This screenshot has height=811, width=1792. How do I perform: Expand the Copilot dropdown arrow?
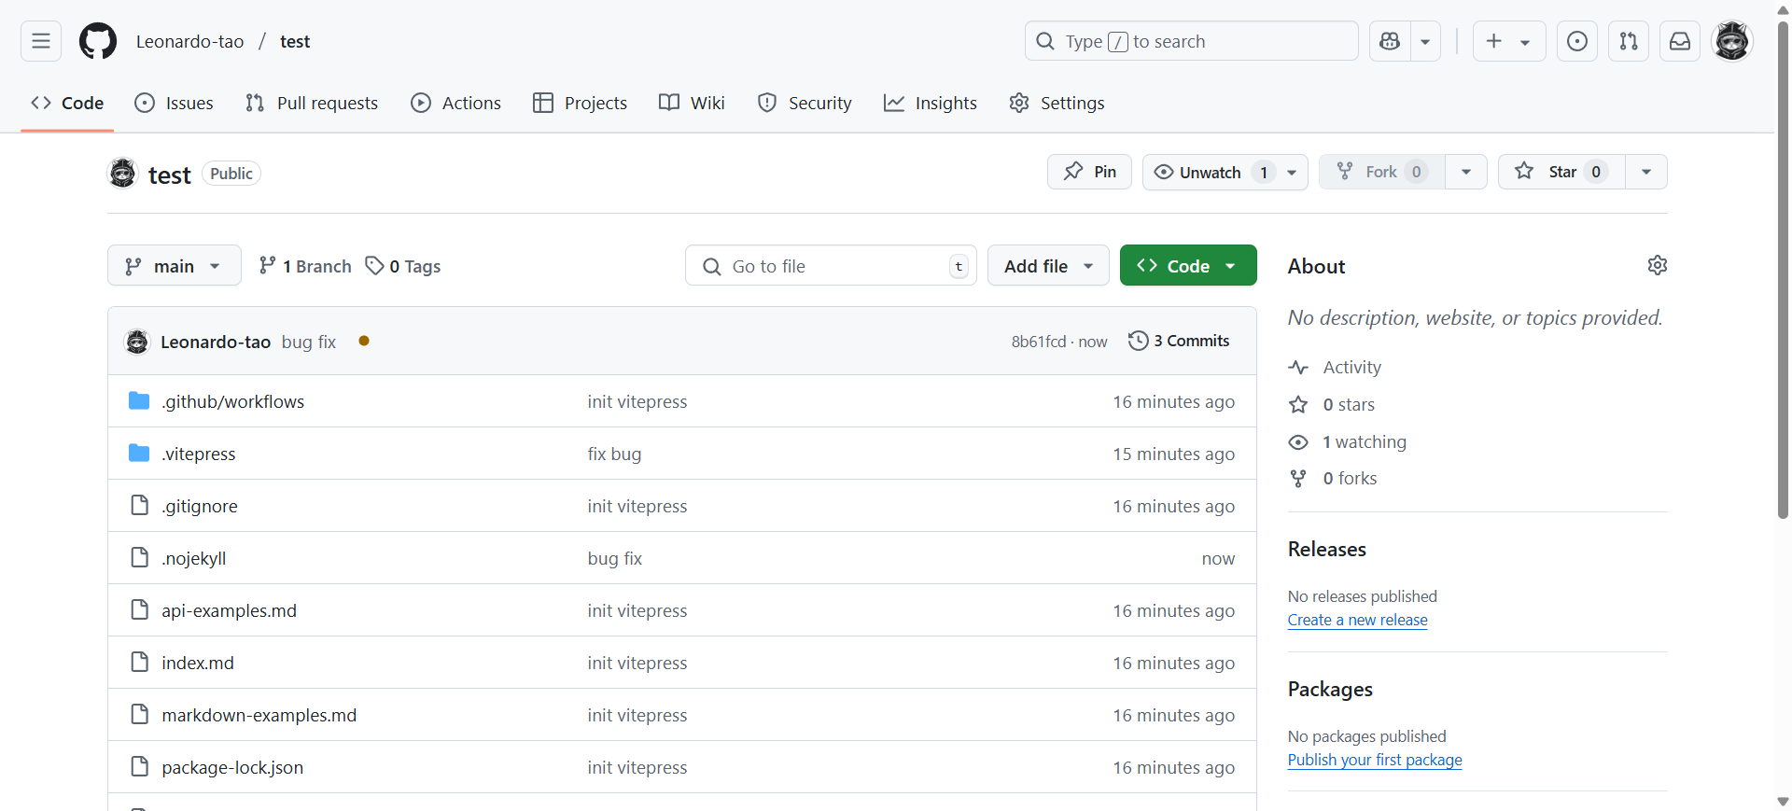1425,41
